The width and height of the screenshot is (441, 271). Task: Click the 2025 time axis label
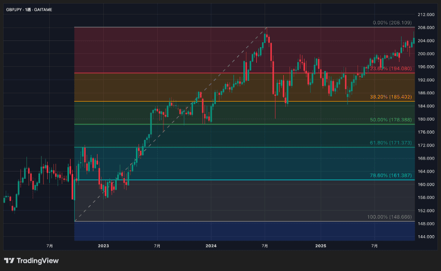[321, 246]
